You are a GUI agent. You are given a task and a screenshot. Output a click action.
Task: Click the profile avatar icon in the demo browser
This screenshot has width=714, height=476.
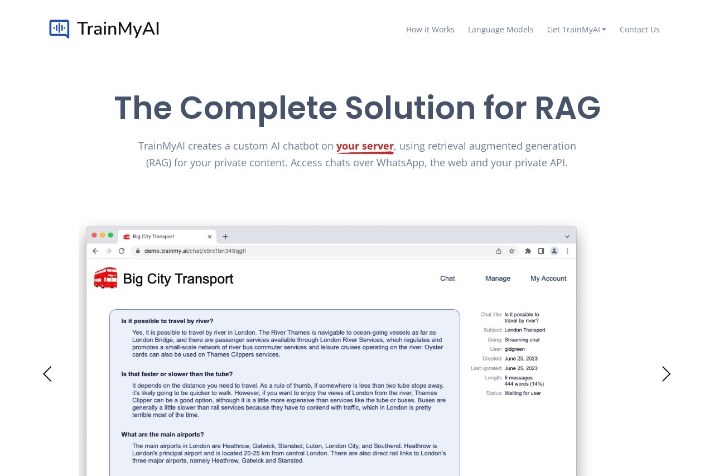click(x=554, y=251)
